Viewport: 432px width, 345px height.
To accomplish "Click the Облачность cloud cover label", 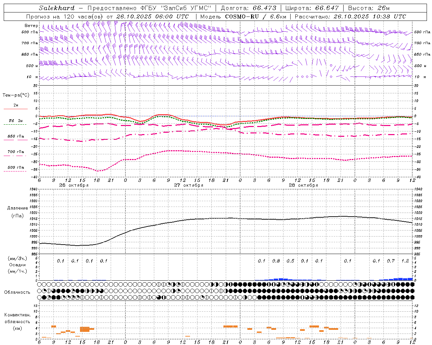I will pos(17,292).
